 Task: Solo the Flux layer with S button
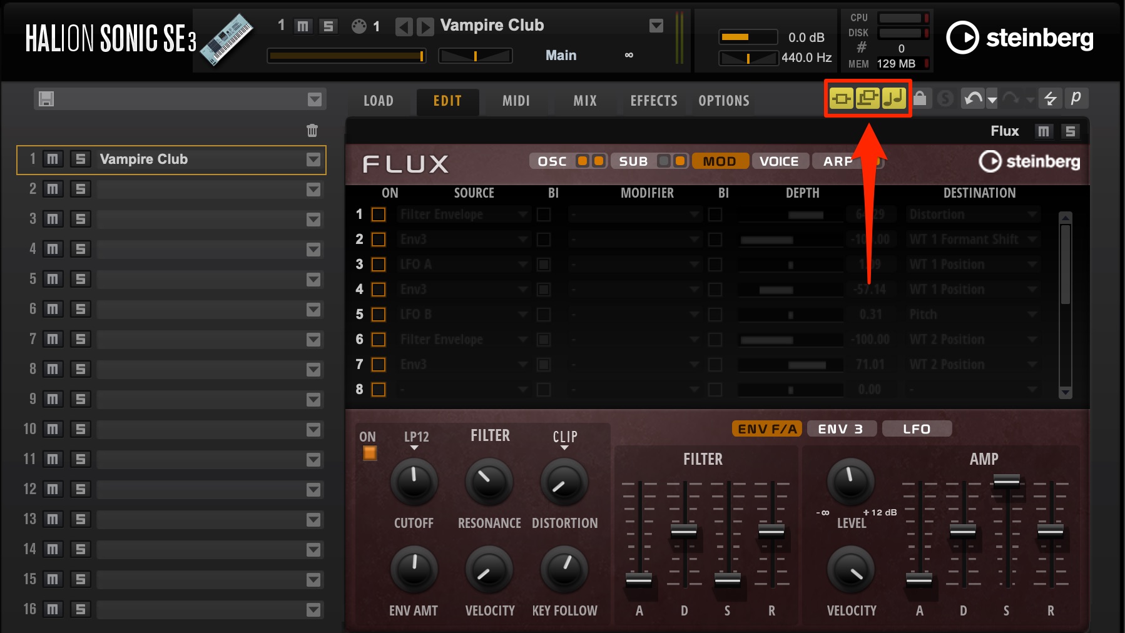point(1070,131)
